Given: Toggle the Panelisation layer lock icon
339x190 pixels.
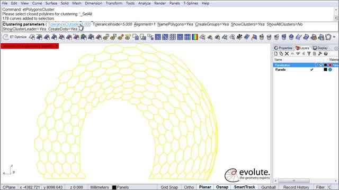Looking at the screenshot, I should 321,65.
